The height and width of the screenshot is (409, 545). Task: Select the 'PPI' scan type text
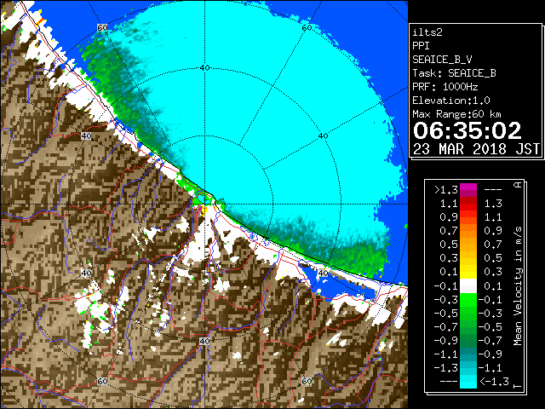pos(421,46)
